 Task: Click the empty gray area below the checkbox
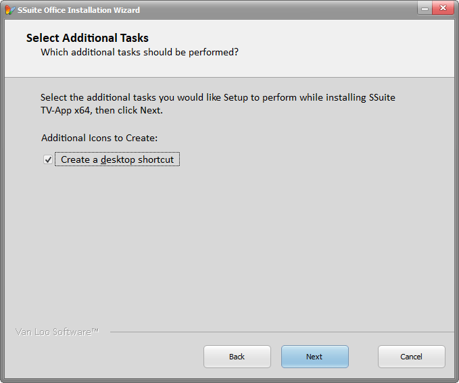tap(230, 243)
